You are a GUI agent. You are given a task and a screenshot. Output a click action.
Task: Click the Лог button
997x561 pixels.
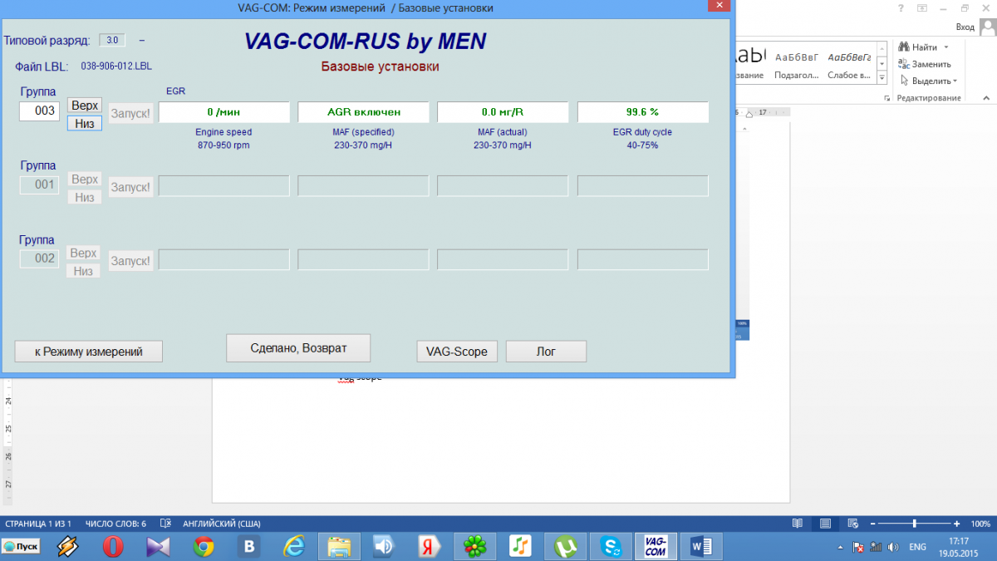[x=546, y=352]
